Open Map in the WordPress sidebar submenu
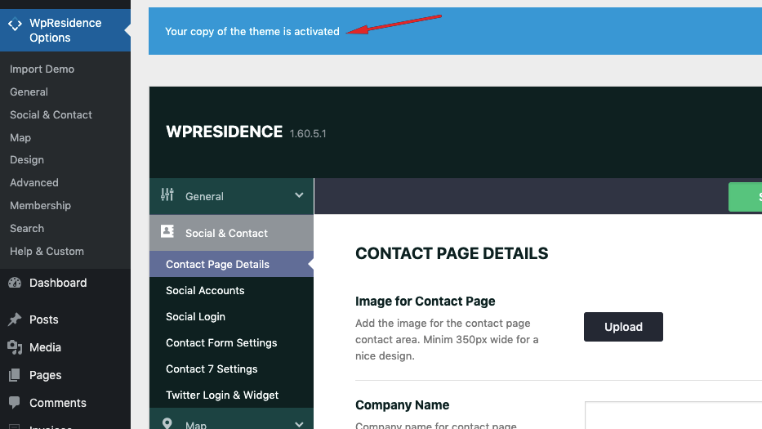 click(20, 137)
